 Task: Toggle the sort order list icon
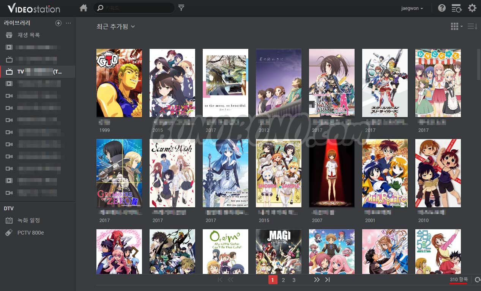coord(472,27)
